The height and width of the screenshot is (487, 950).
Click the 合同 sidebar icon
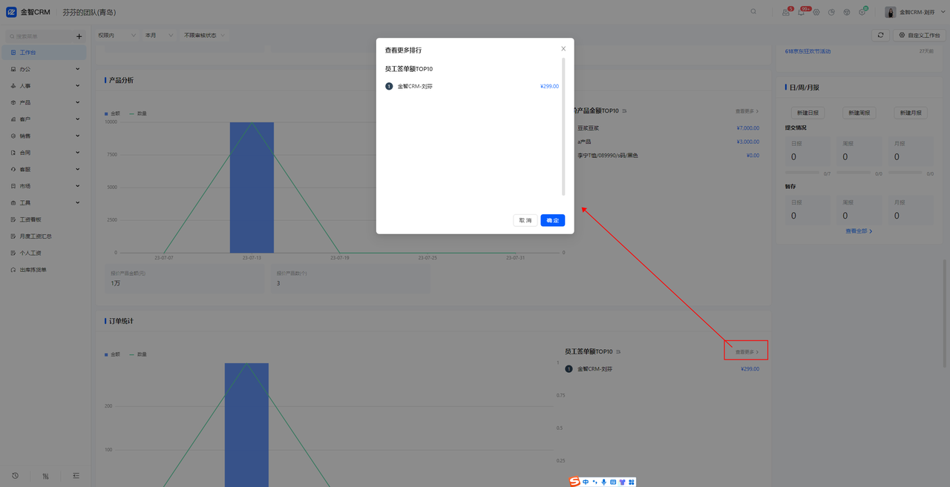click(x=13, y=153)
